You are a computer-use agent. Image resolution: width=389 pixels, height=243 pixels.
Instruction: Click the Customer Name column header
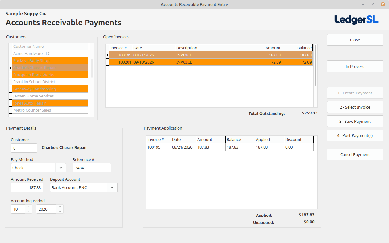[50, 46]
